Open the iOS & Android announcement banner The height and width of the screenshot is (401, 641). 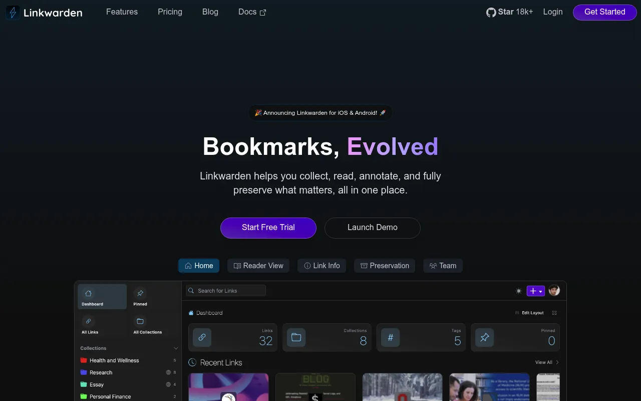320,113
